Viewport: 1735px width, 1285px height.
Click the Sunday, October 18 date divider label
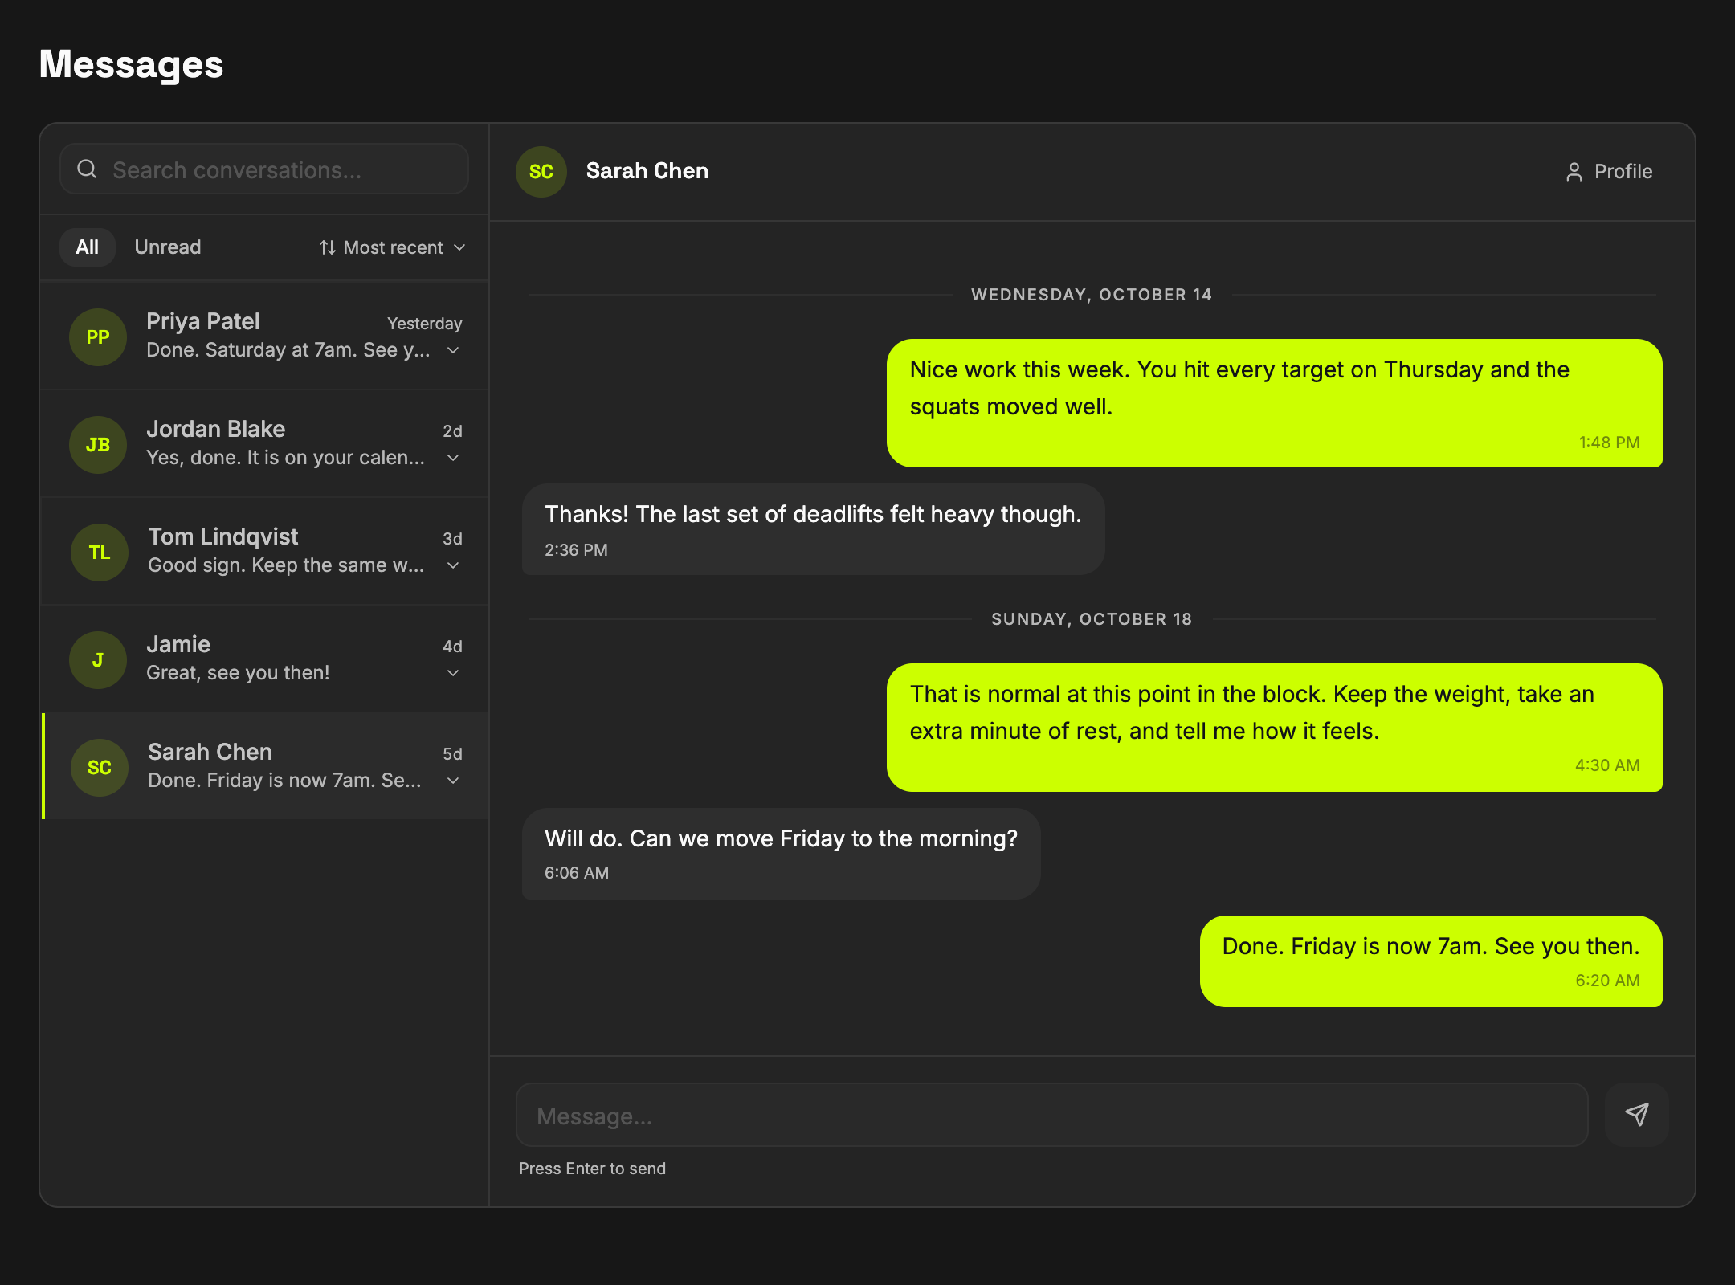click(1092, 619)
